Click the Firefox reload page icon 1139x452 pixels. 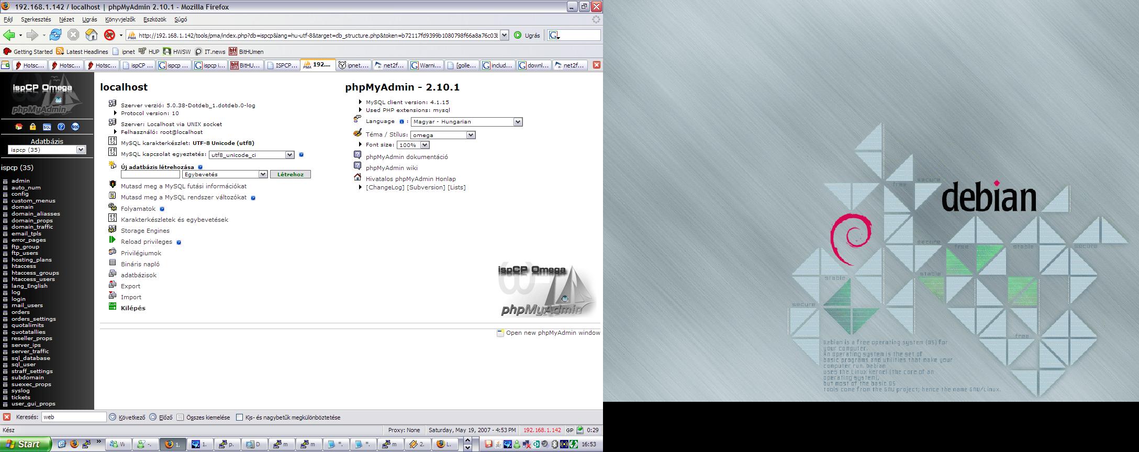pyautogui.click(x=55, y=35)
